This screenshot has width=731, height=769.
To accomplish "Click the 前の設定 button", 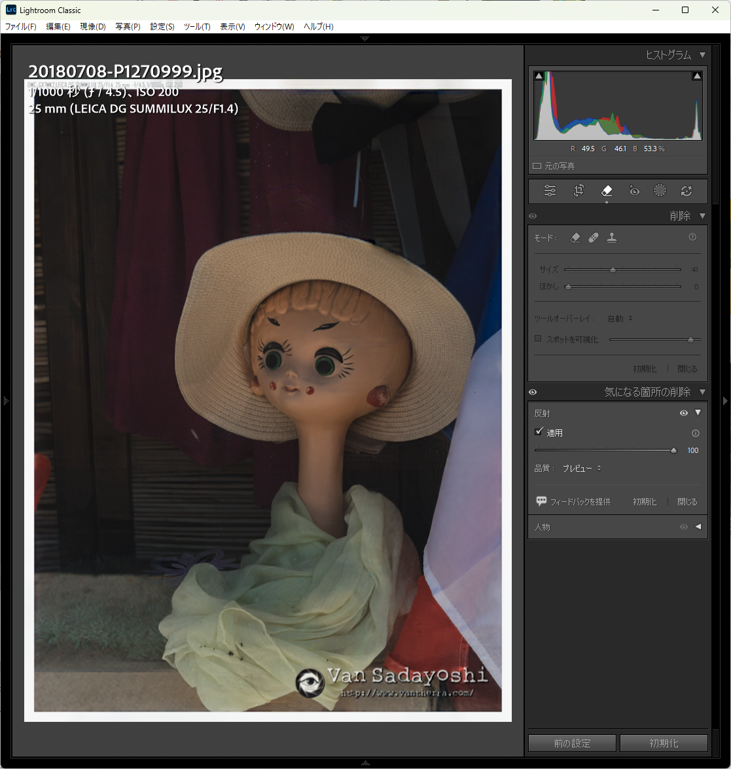I will [x=572, y=743].
